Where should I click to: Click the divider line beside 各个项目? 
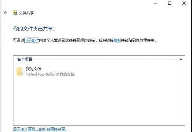(105, 59)
